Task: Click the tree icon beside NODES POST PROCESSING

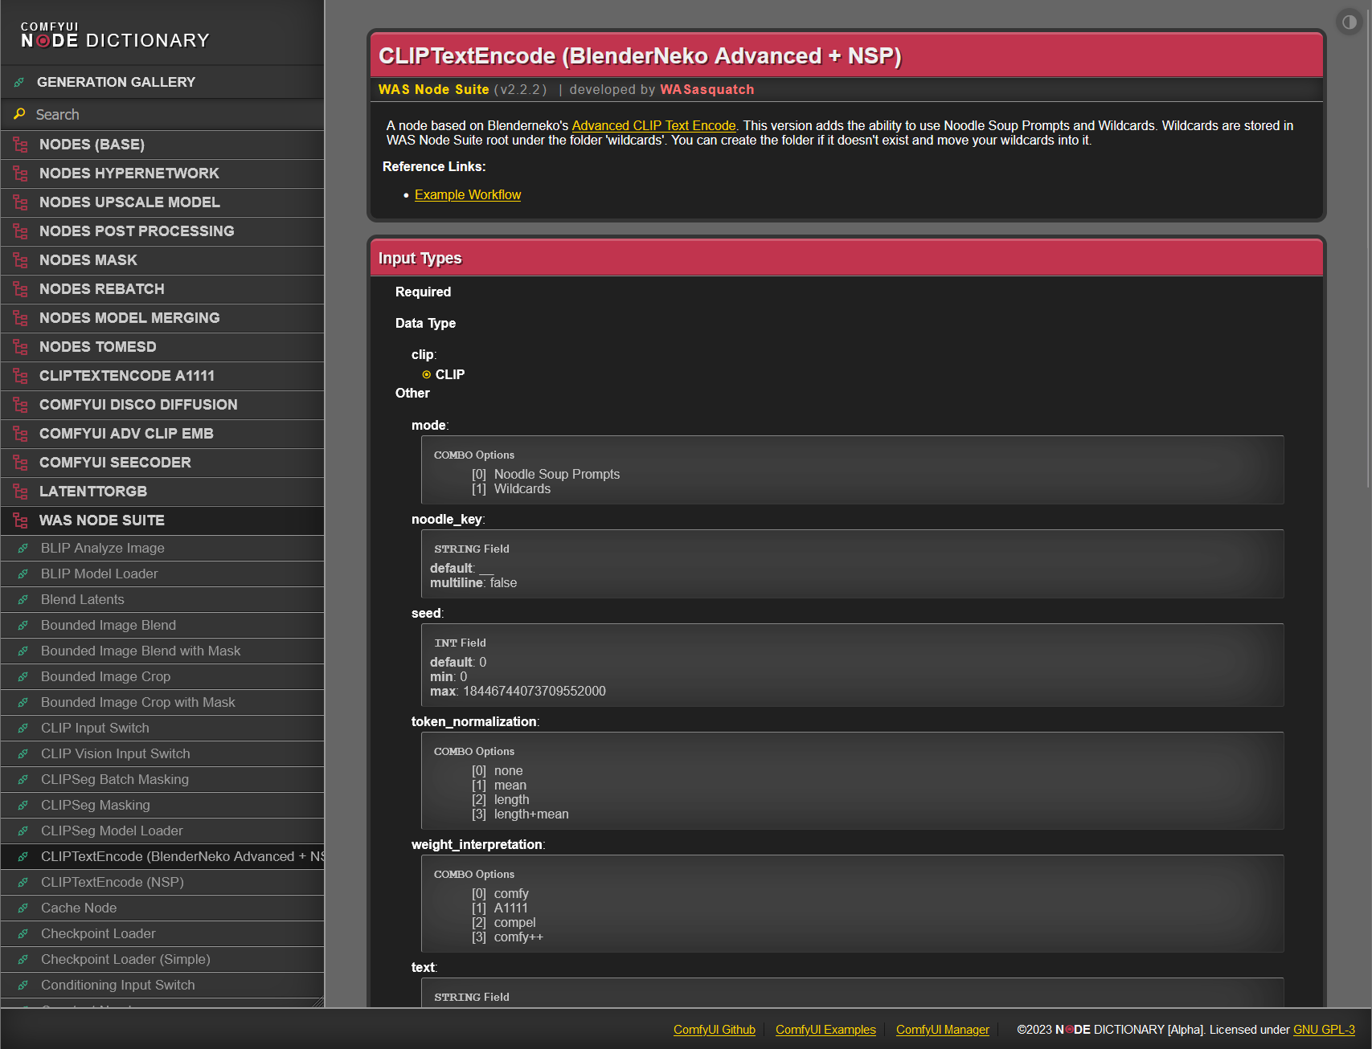Action: (x=20, y=231)
